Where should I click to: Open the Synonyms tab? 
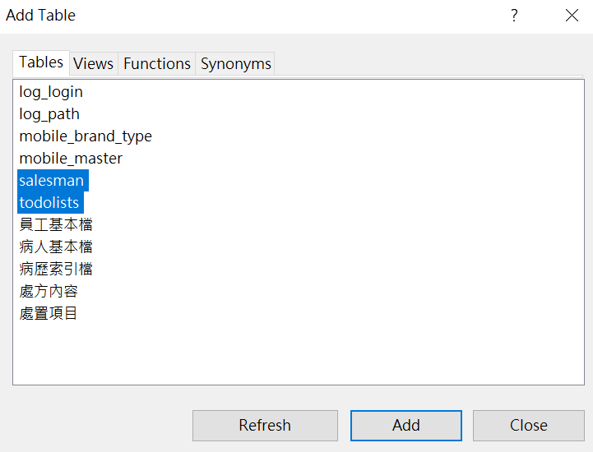pos(235,63)
